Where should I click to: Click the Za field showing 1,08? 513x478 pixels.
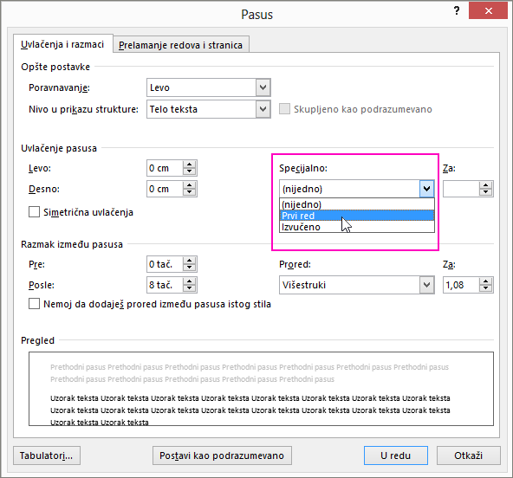click(x=461, y=285)
